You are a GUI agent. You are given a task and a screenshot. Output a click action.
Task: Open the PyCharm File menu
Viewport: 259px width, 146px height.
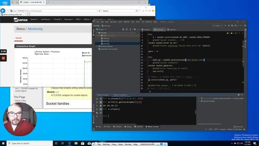pos(98,22)
